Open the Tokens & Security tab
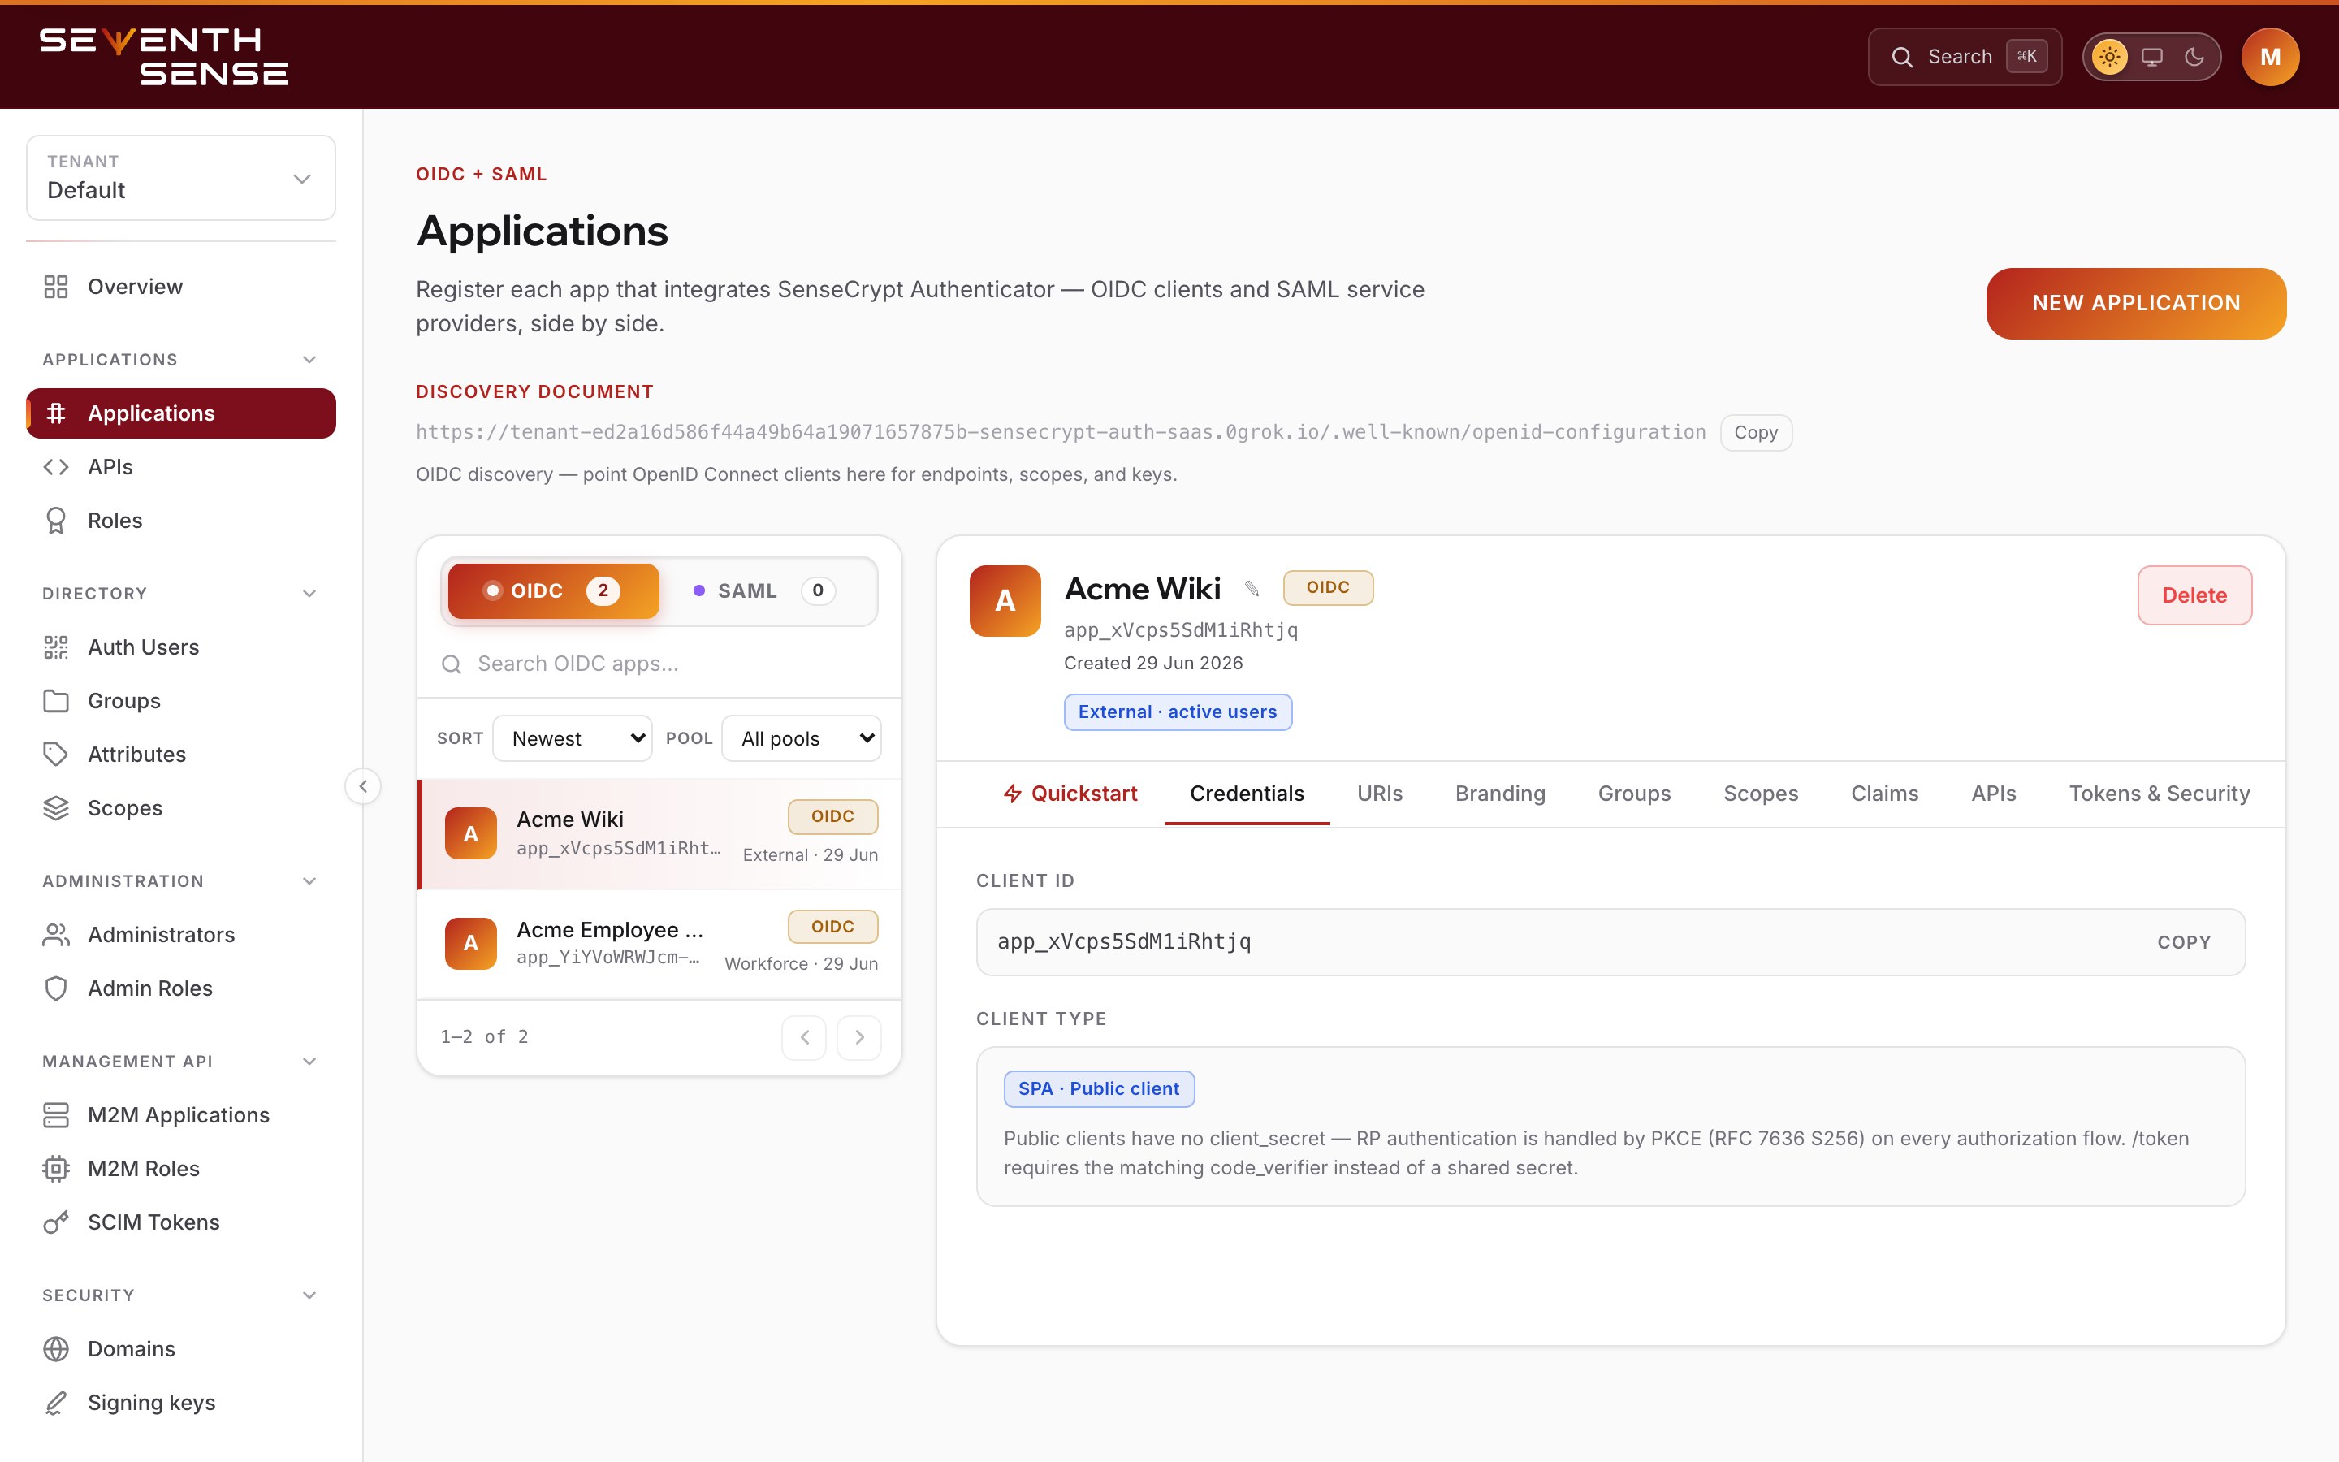The image size is (2339, 1462). pyautogui.click(x=2160, y=794)
